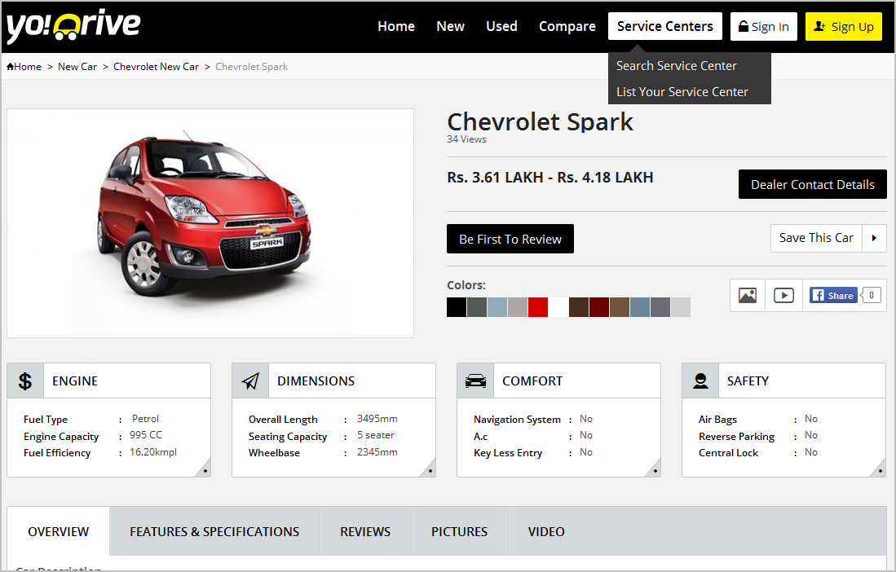This screenshot has width=896, height=572.
Task: Click the person icon beside SAFETY
Action: click(700, 381)
